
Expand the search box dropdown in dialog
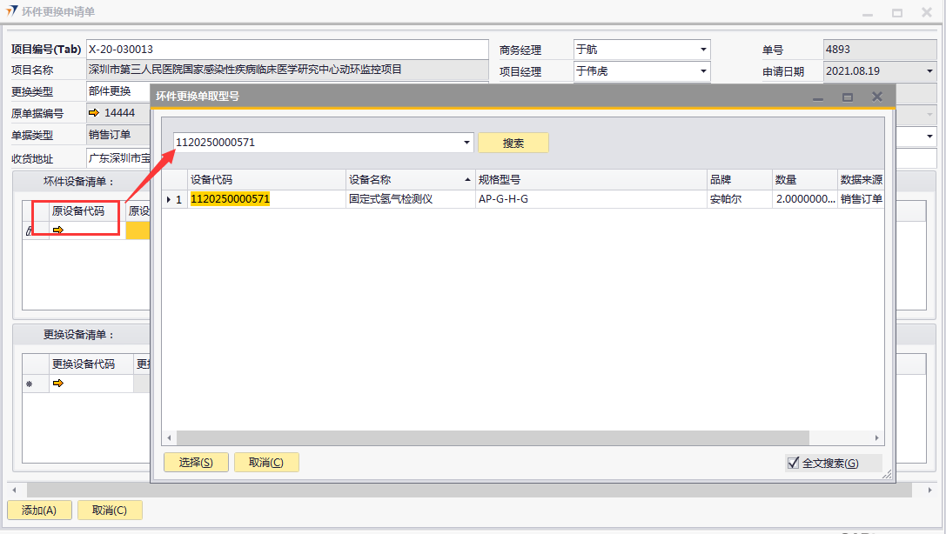pyautogui.click(x=466, y=143)
